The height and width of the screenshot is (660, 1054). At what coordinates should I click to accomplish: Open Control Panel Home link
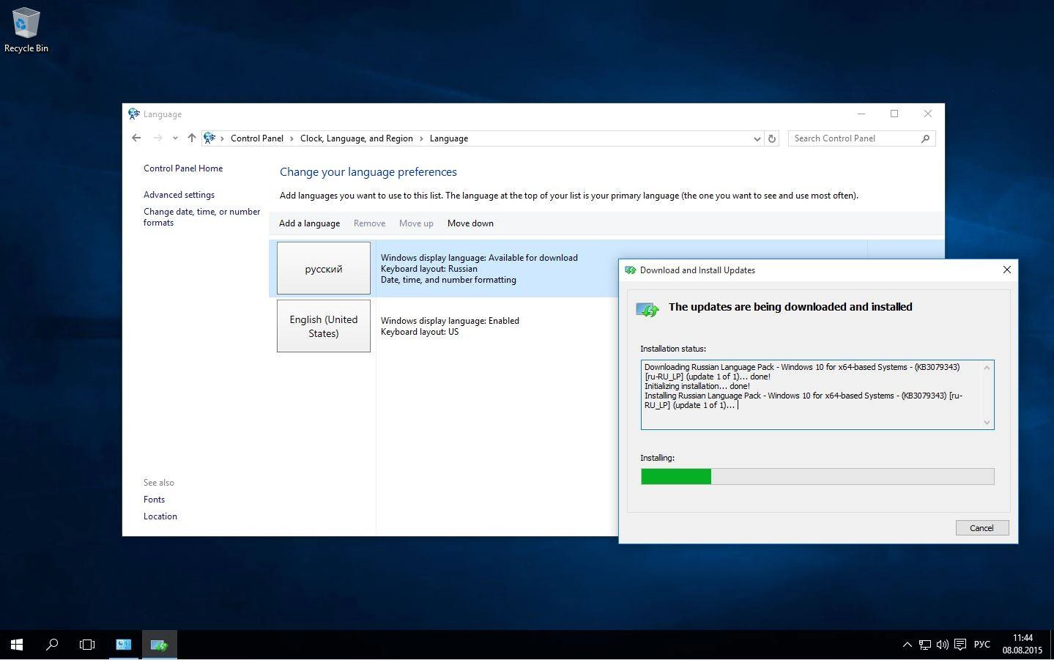click(x=183, y=168)
